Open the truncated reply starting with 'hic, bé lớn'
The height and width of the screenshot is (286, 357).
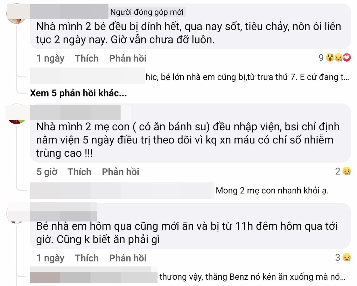coord(245,77)
